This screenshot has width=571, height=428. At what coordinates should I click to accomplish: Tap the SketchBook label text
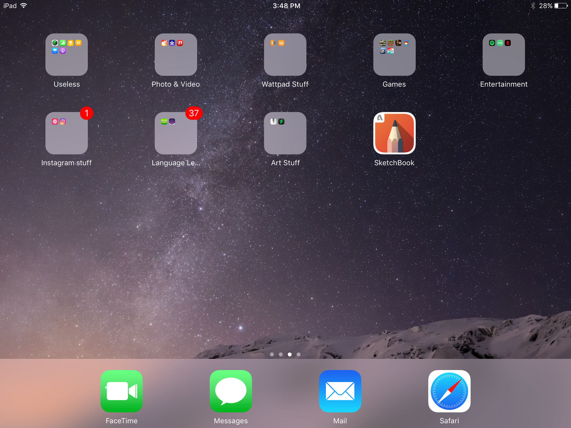coord(394,163)
